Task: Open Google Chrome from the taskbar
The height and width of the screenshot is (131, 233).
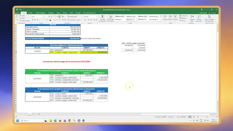Action: (70, 120)
